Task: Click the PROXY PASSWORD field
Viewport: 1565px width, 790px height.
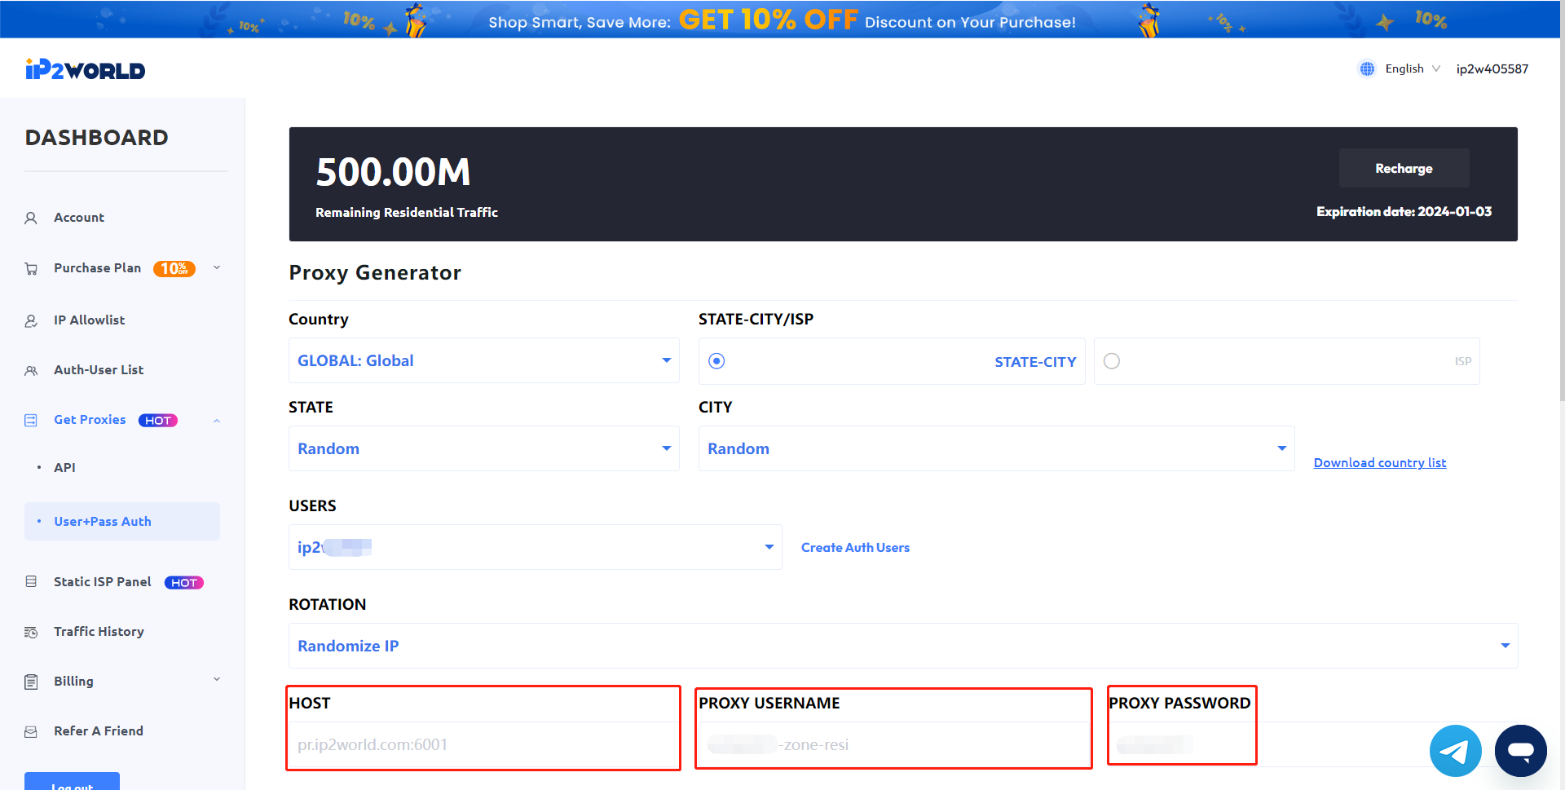Action: click(1182, 744)
